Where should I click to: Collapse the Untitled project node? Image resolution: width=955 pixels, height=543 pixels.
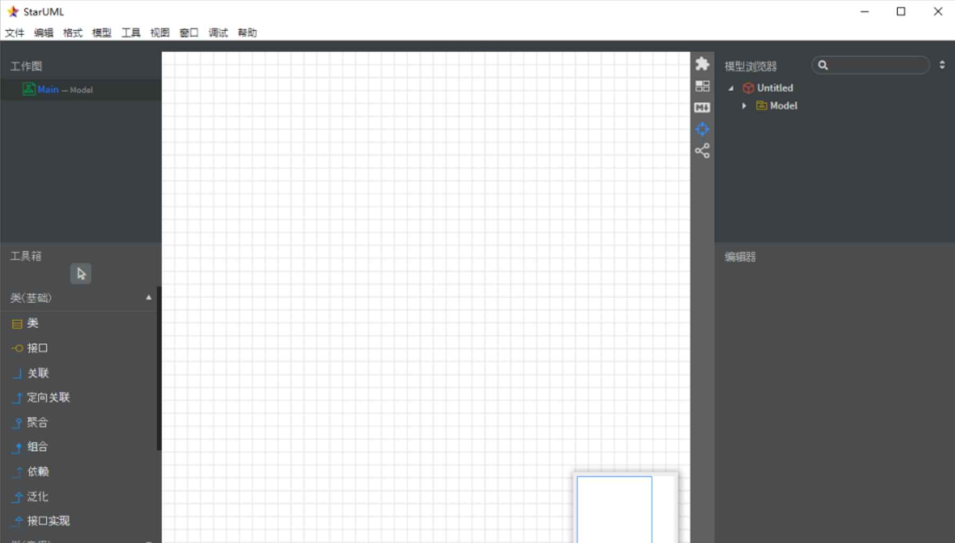click(x=732, y=88)
